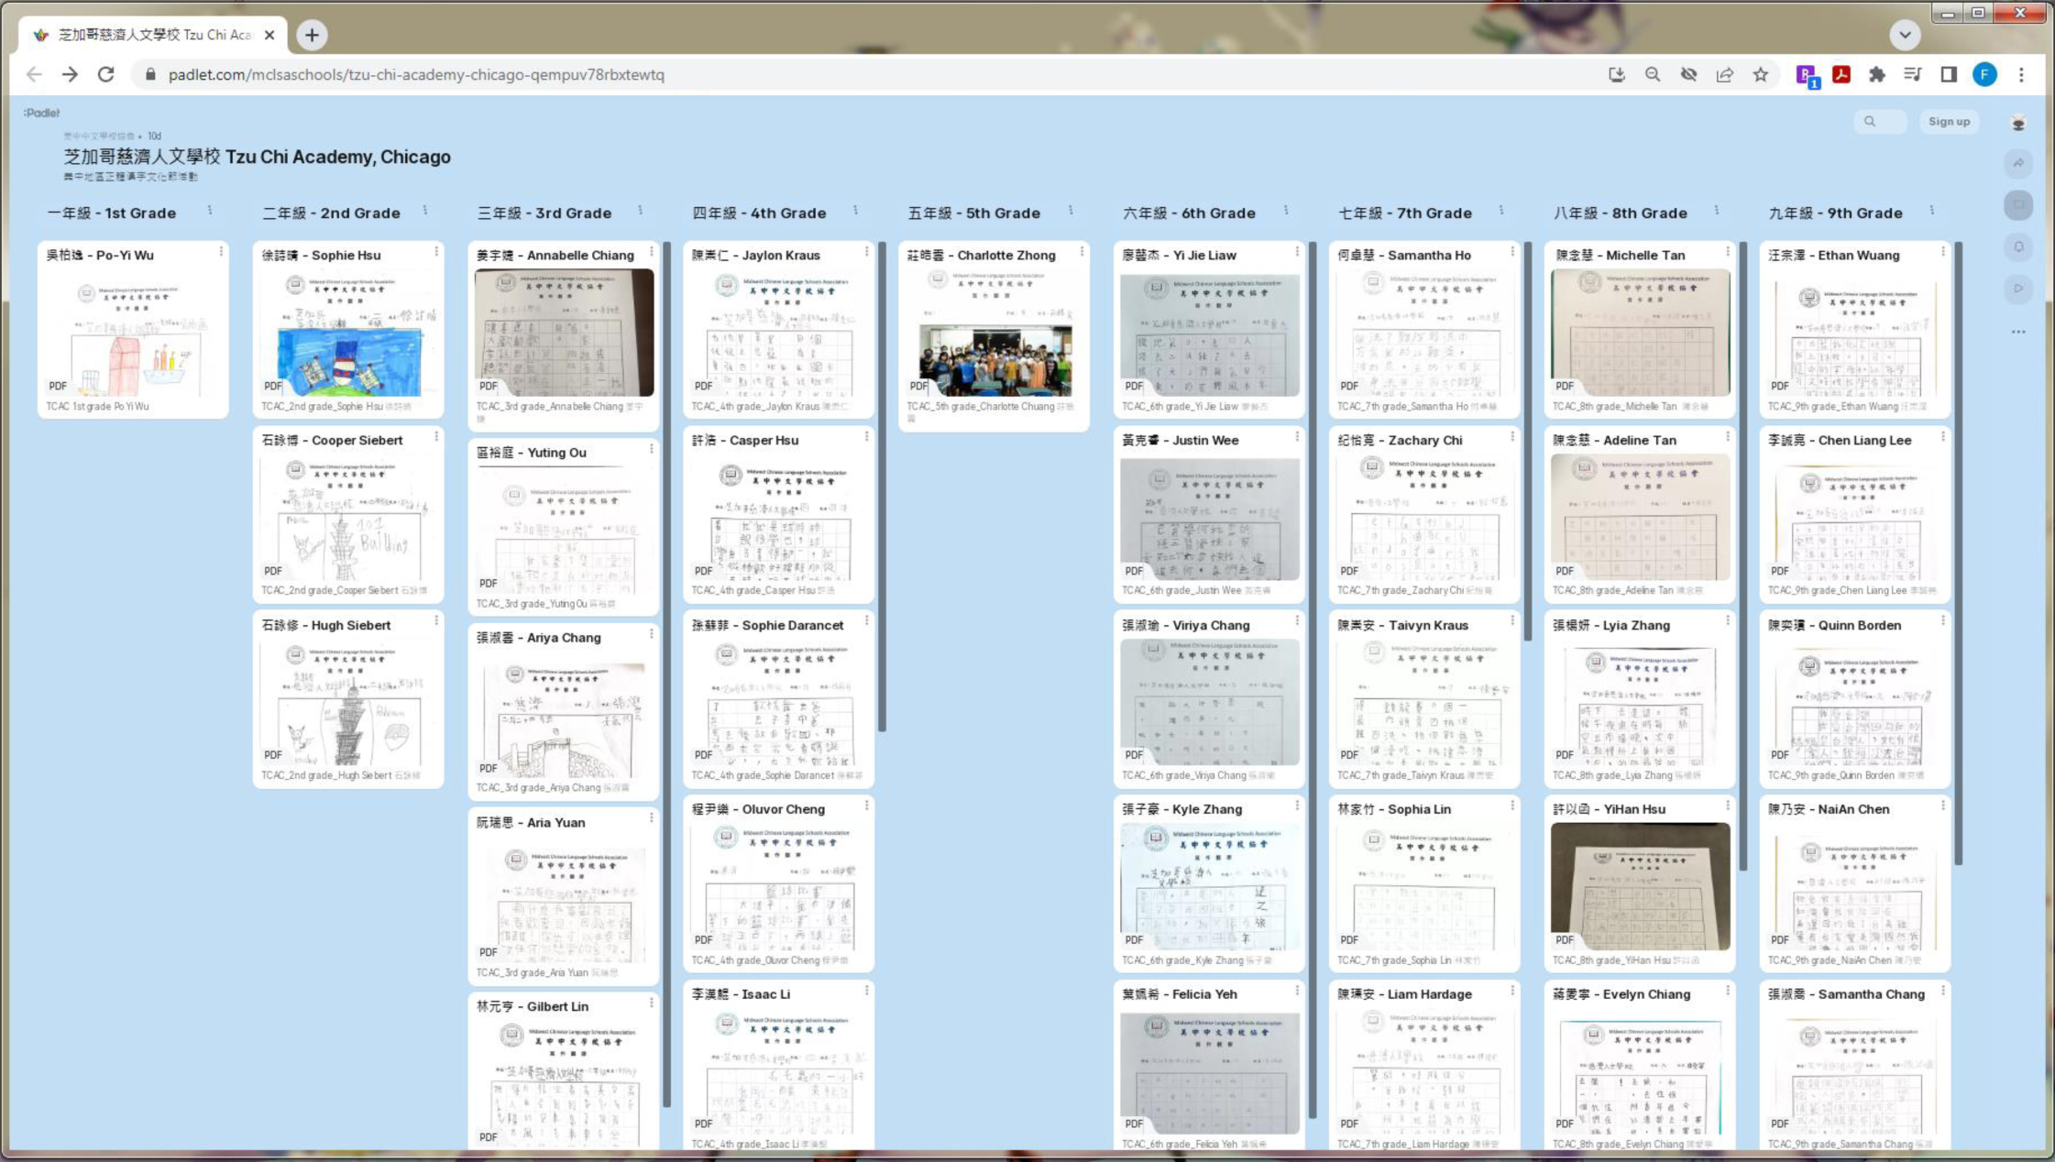Start slideshow with the play icon
Image resolution: width=2055 pixels, height=1162 pixels.
[x=2018, y=289]
